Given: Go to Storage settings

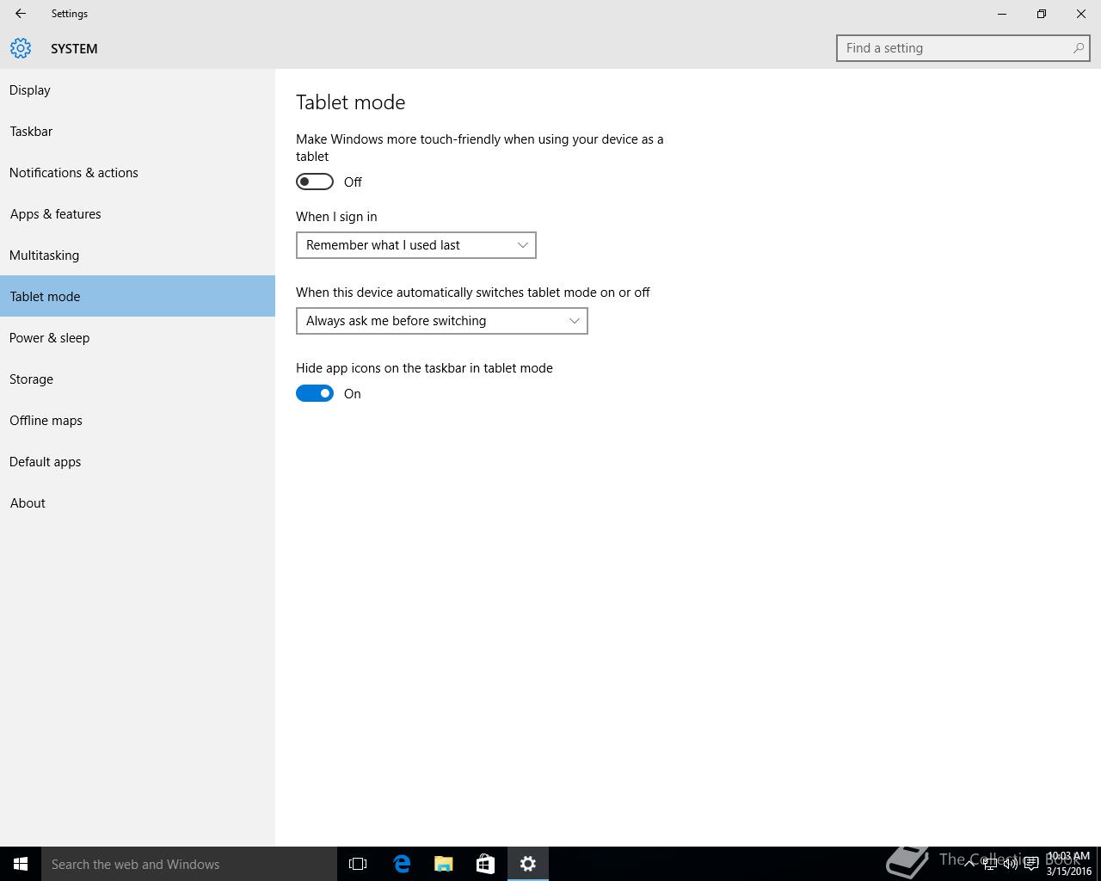Looking at the screenshot, I should [138, 379].
